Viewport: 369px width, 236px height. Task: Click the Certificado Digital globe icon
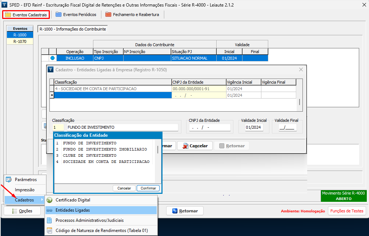(x=49, y=200)
